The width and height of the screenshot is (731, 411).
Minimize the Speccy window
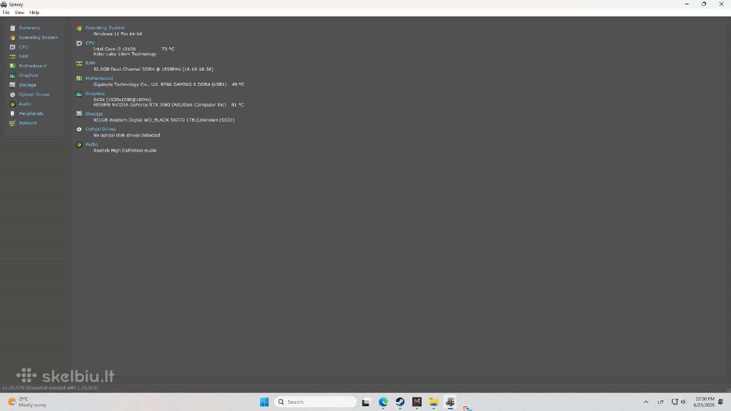(x=687, y=4)
